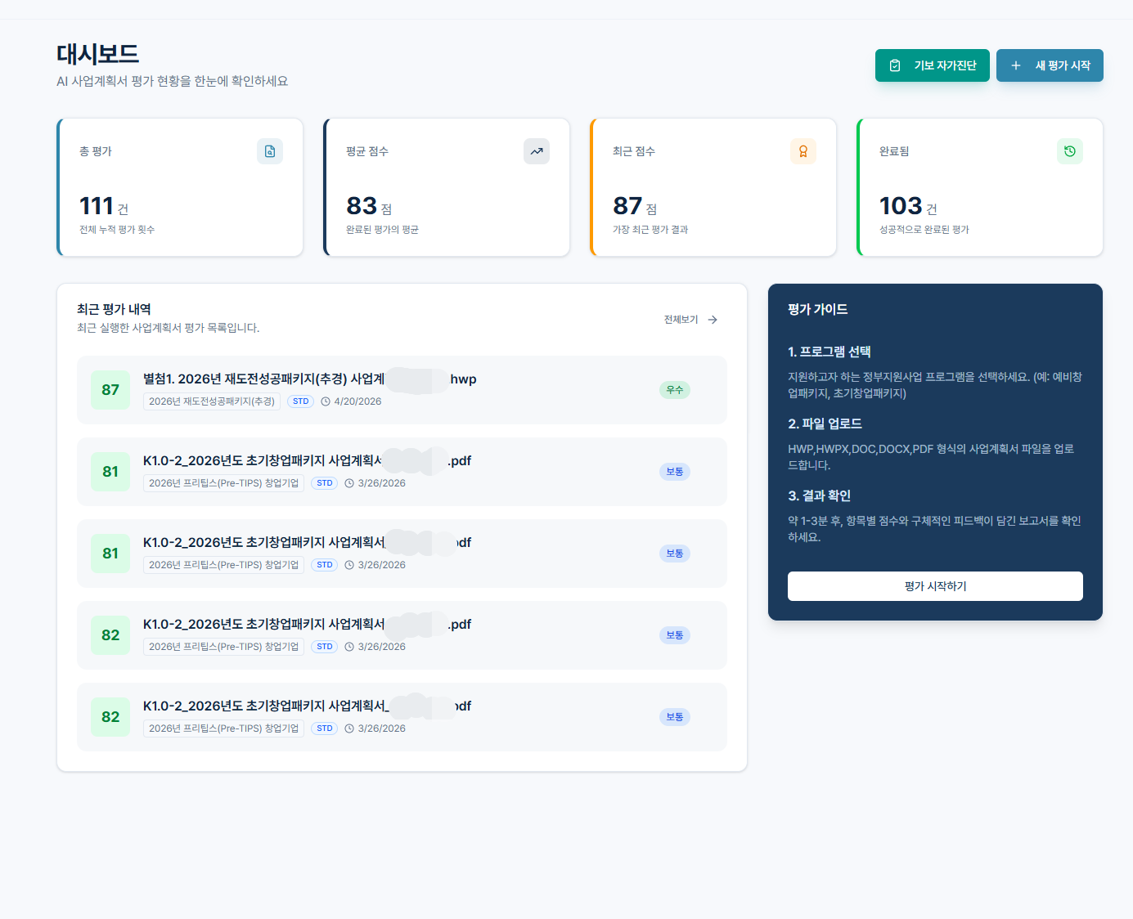Click the clock icon beside the first 3/26/2026 date

[x=348, y=483]
